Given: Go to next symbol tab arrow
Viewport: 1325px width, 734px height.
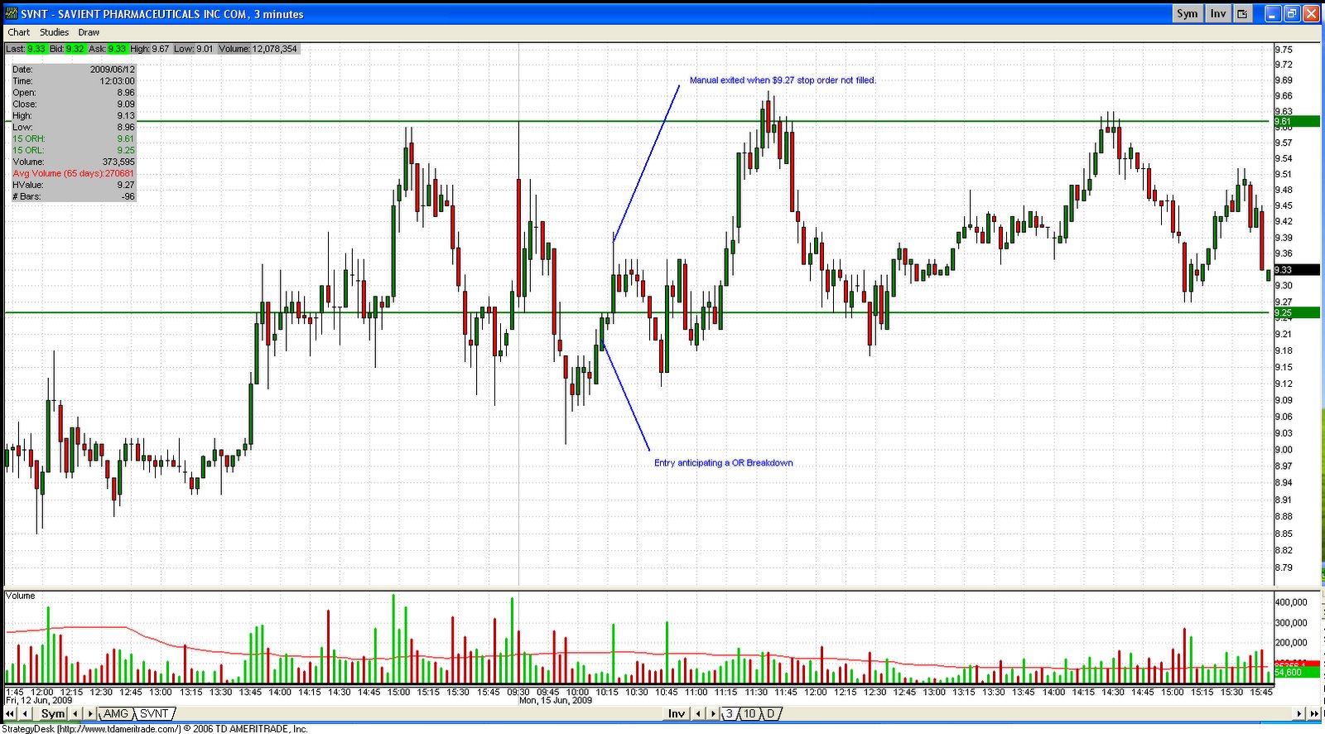Looking at the screenshot, I should (x=90, y=713).
